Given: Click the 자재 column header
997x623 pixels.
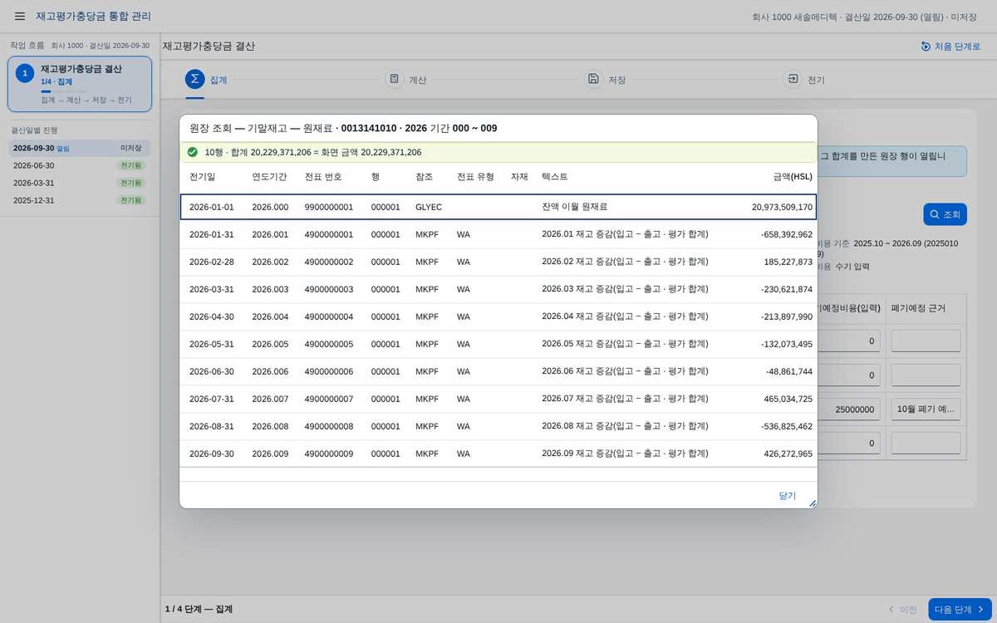Looking at the screenshot, I should [519, 177].
